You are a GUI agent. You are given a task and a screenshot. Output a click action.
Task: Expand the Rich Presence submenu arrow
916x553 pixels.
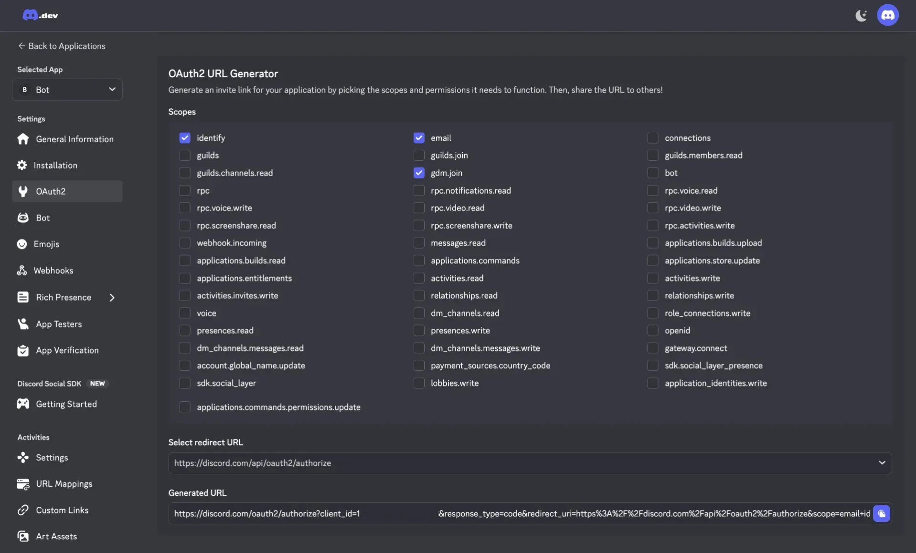point(112,297)
